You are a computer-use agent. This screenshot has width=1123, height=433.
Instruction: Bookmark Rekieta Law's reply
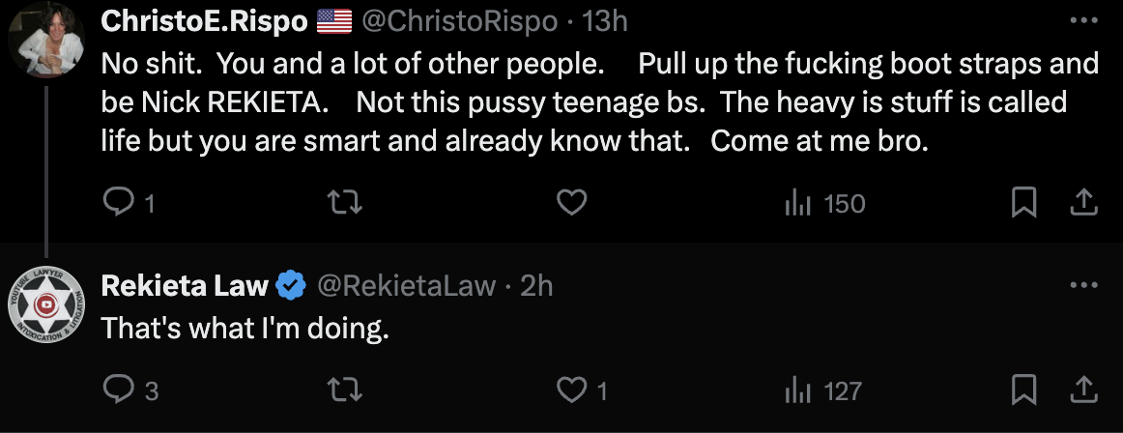tap(1024, 390)
